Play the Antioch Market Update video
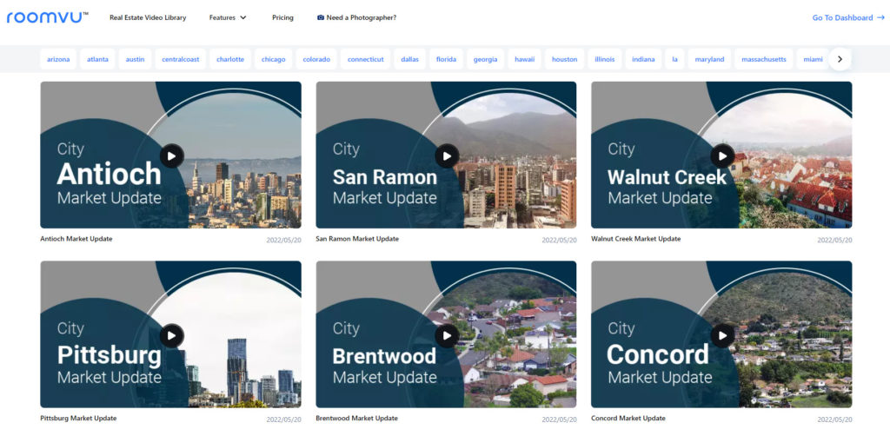The width and height of the screenshot is (890, 436). point(171,156)
